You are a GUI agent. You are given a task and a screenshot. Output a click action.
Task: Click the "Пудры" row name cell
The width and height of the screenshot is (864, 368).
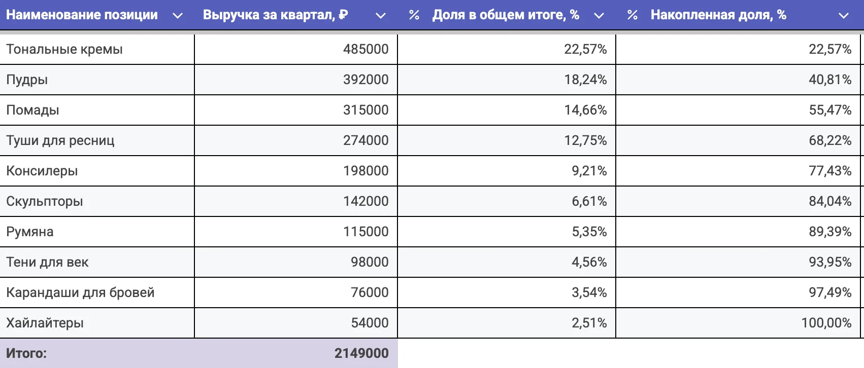(x=27, y=80)
